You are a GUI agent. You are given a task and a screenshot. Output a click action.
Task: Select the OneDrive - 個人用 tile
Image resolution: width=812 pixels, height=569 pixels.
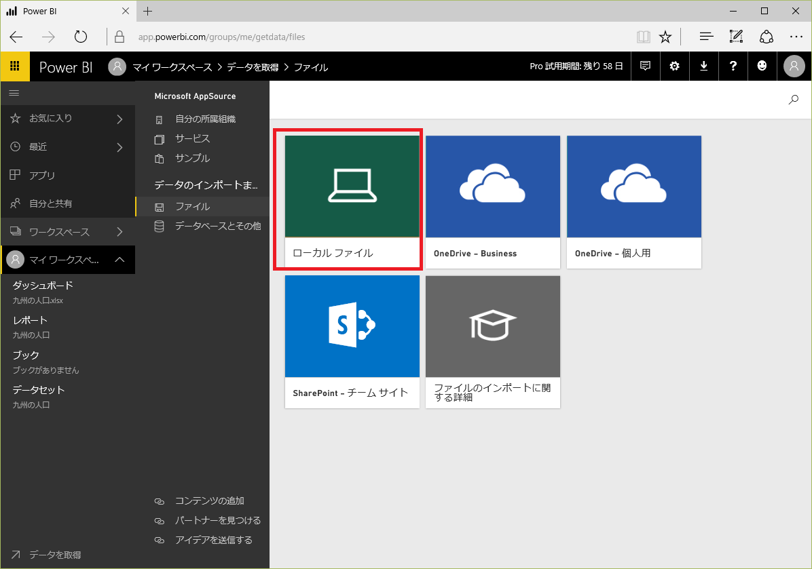(x=634, y=201)
